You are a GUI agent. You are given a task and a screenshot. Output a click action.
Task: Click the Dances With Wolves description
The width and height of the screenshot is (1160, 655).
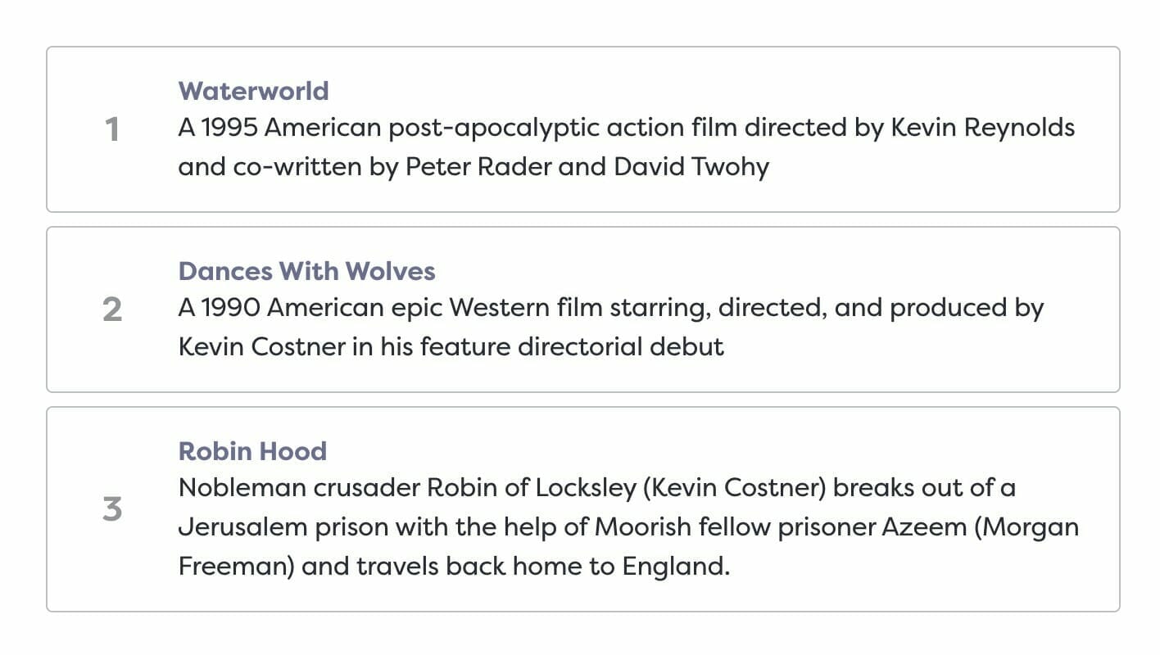tap(611, 327)
